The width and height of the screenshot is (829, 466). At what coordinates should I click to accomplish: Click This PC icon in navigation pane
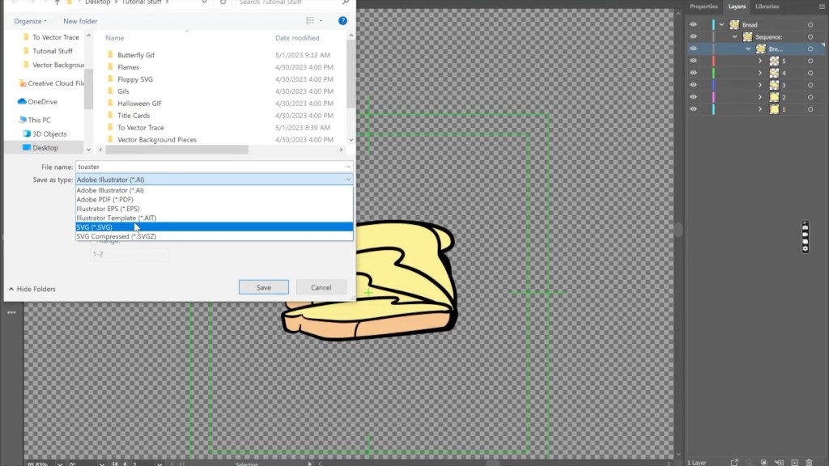pos(22,120)
